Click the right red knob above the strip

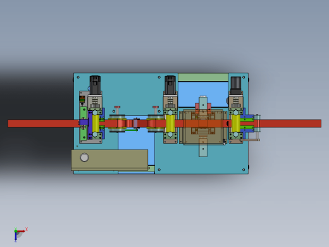156,107
